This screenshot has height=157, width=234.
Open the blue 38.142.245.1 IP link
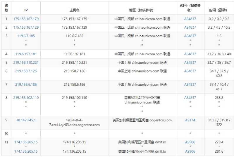[x=26, y=120]
